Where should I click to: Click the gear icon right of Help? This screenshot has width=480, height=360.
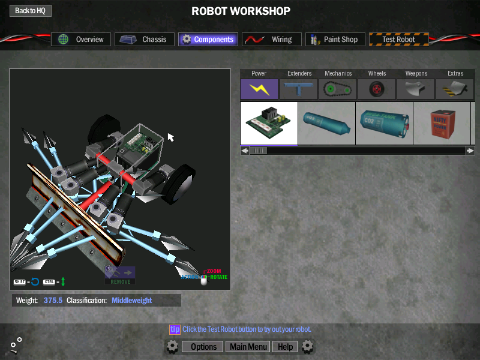307,347
